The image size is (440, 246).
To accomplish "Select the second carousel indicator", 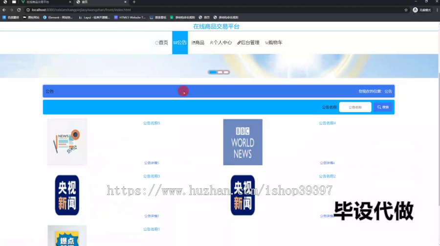I will coord(220,72).
